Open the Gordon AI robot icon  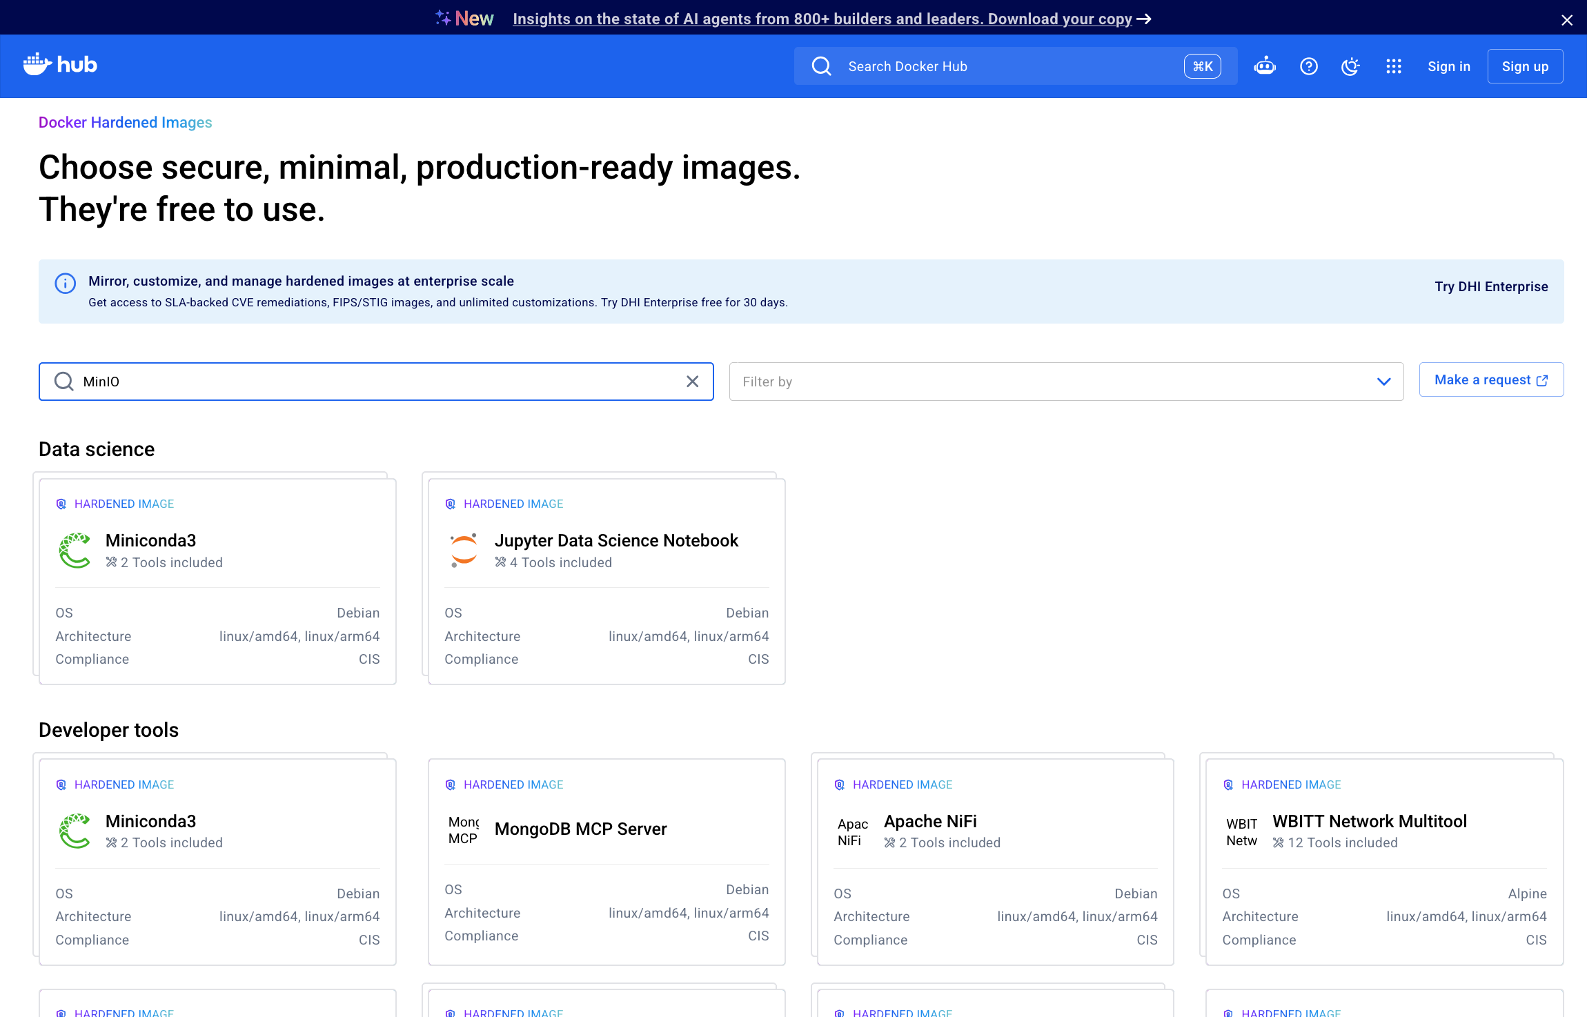tap(1265, 66)
